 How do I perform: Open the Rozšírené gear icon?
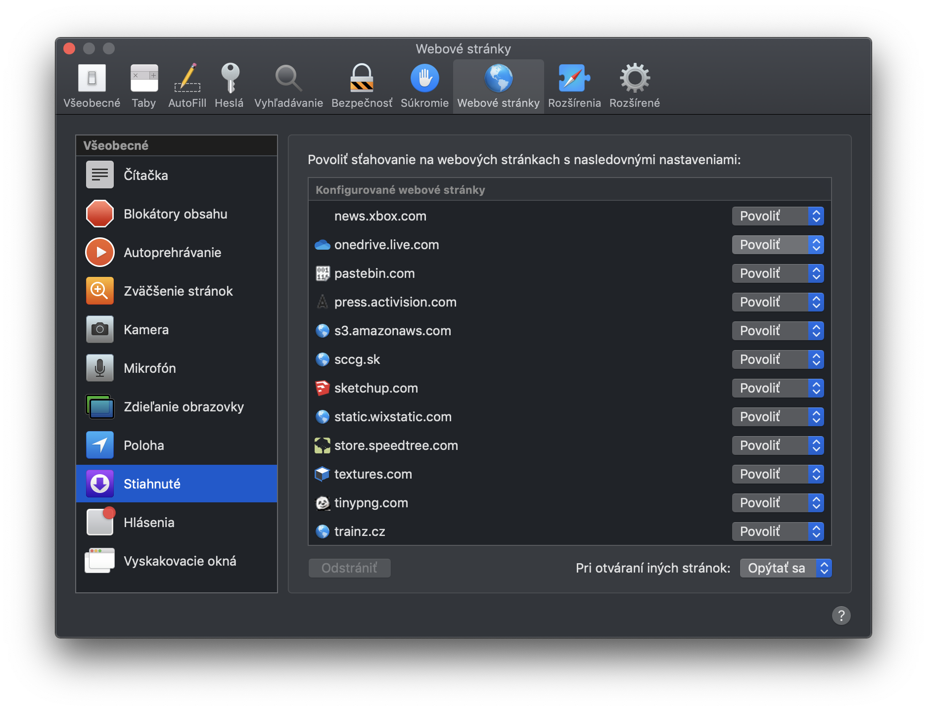pyautogui.click(x=635, y=79)
